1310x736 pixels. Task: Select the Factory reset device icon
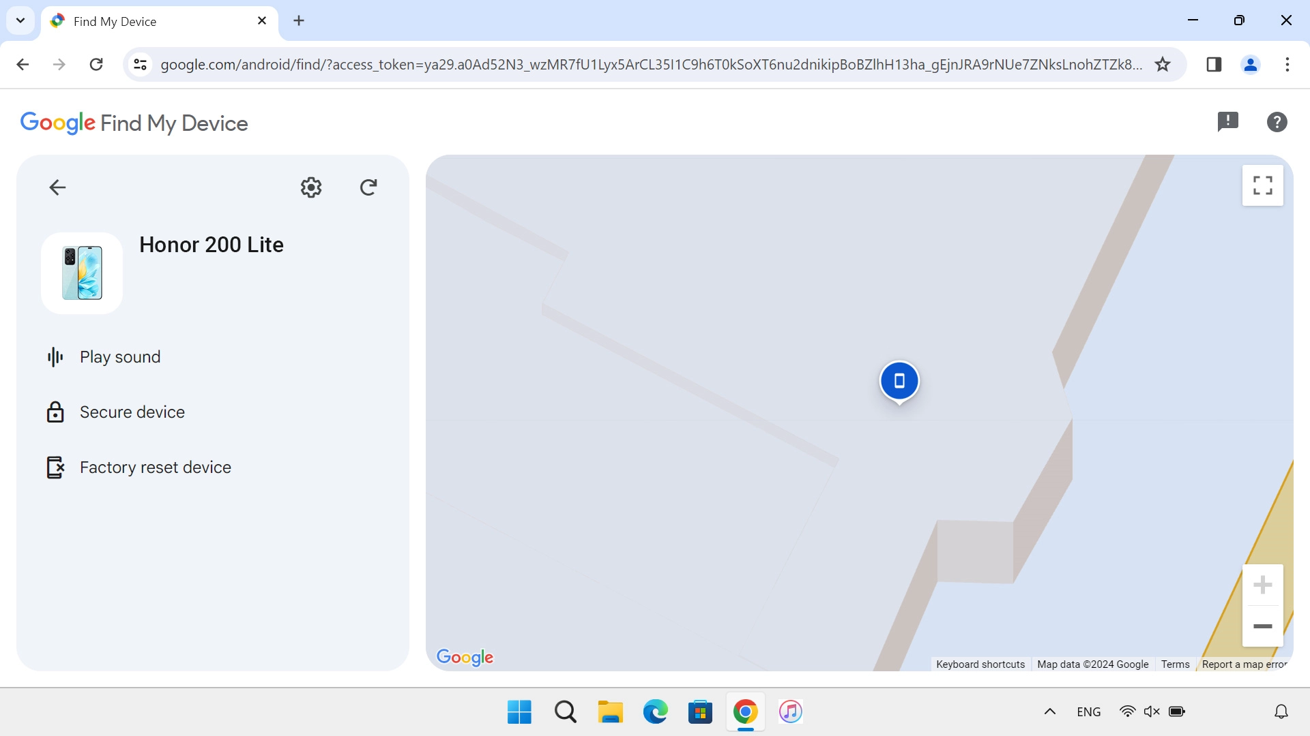click(x=55, y=467)
